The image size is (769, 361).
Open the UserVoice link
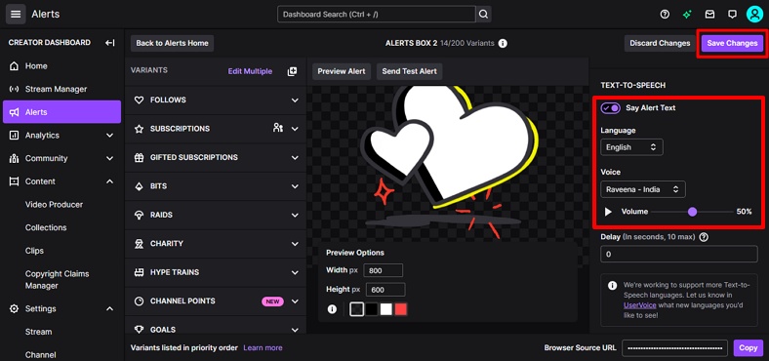[x=640, y=304]
